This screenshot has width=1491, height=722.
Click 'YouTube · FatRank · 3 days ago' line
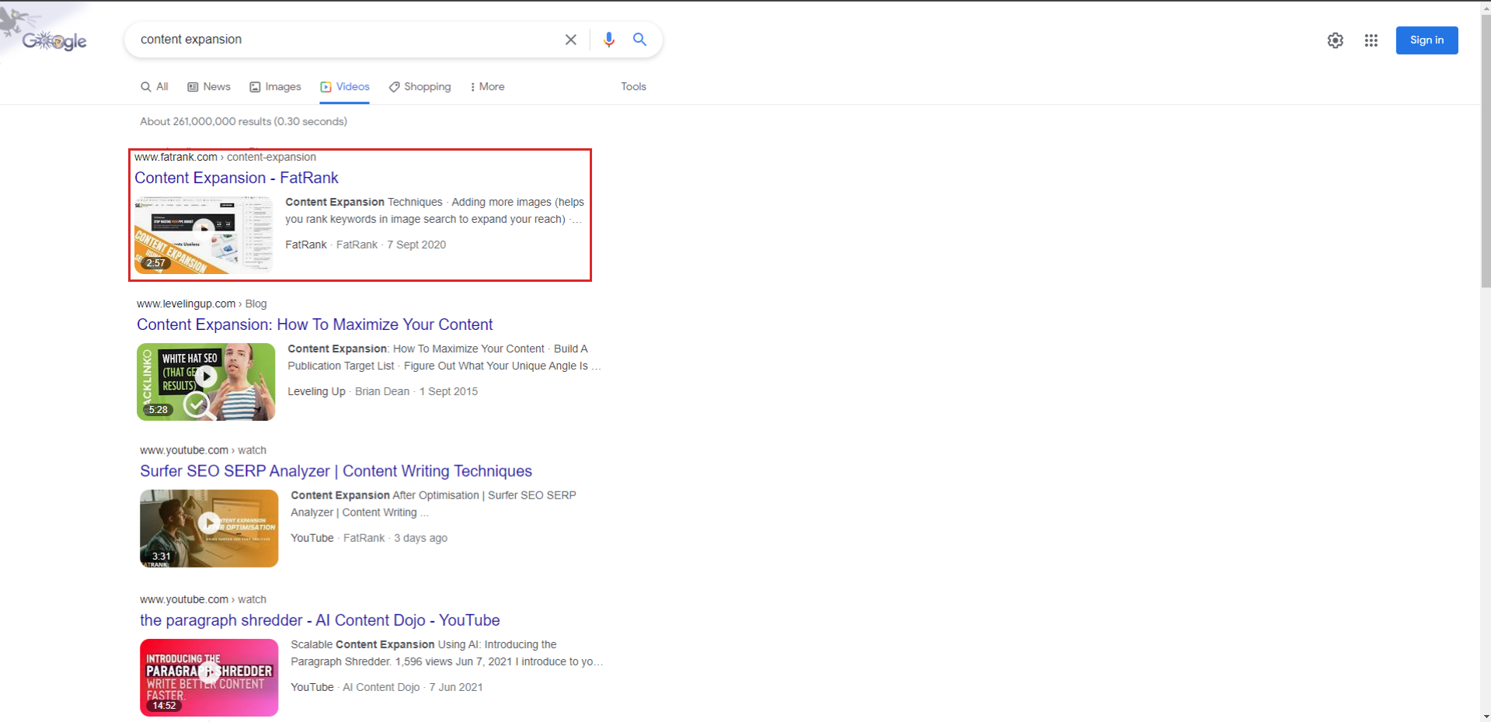pyautogui.click(x=369, y=538)
